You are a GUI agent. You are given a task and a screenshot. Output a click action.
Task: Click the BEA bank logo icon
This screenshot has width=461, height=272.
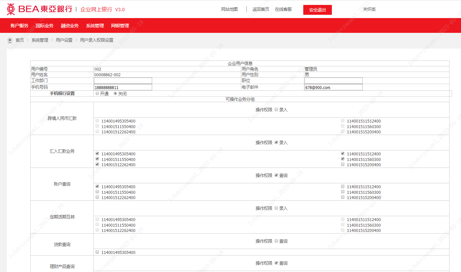[x=11, y=9]
